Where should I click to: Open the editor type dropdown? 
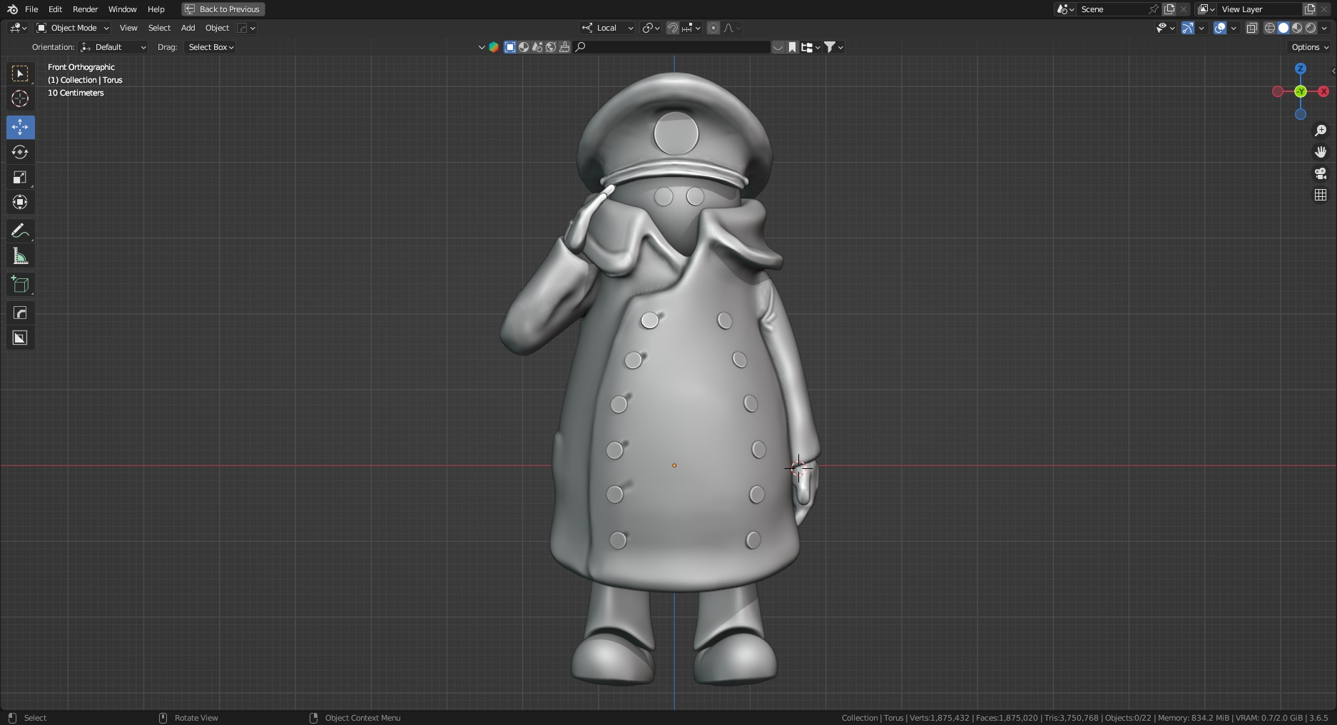click(x=19, y=28)
